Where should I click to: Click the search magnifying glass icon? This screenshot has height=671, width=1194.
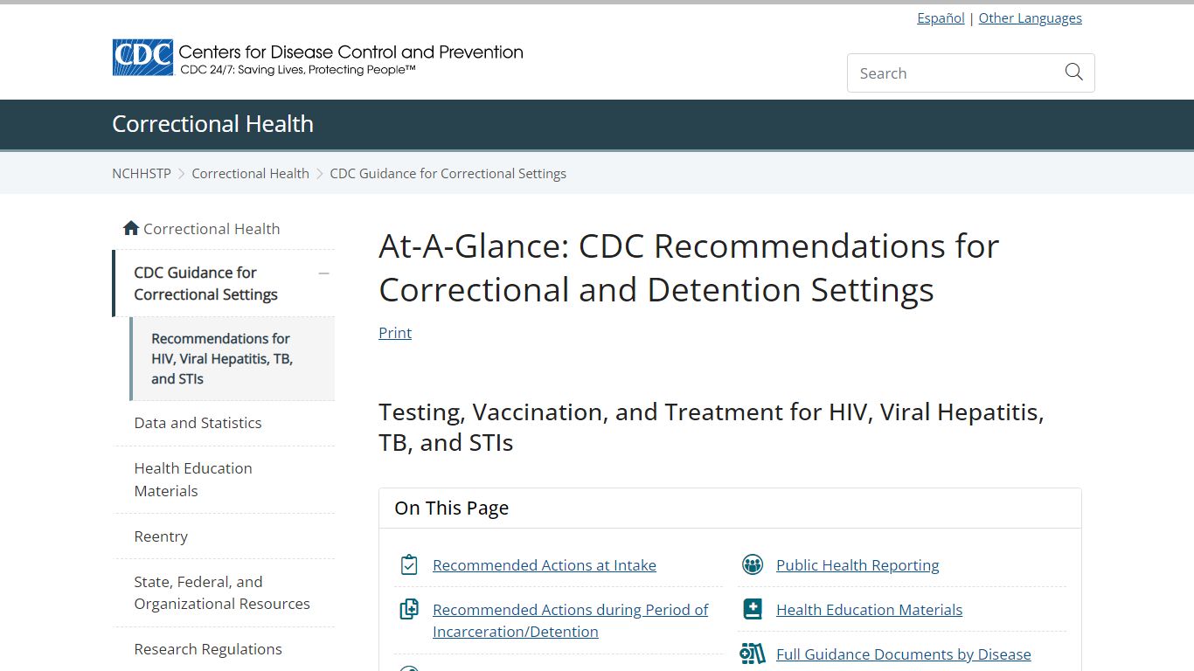pyautogui.click(x=1073, y=73)
